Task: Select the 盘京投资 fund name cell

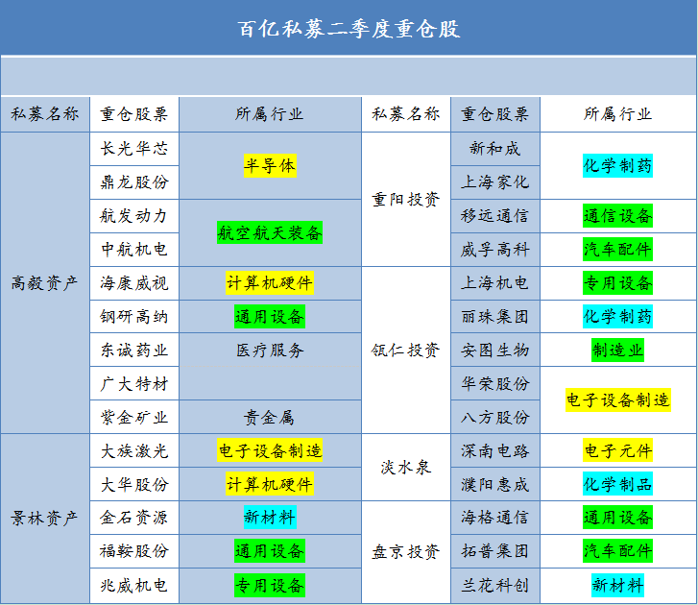Action: click(x=406, y=552)
